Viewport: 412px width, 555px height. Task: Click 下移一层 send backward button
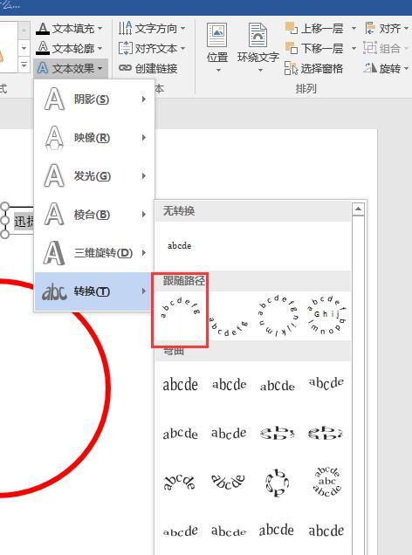point(314,48)
